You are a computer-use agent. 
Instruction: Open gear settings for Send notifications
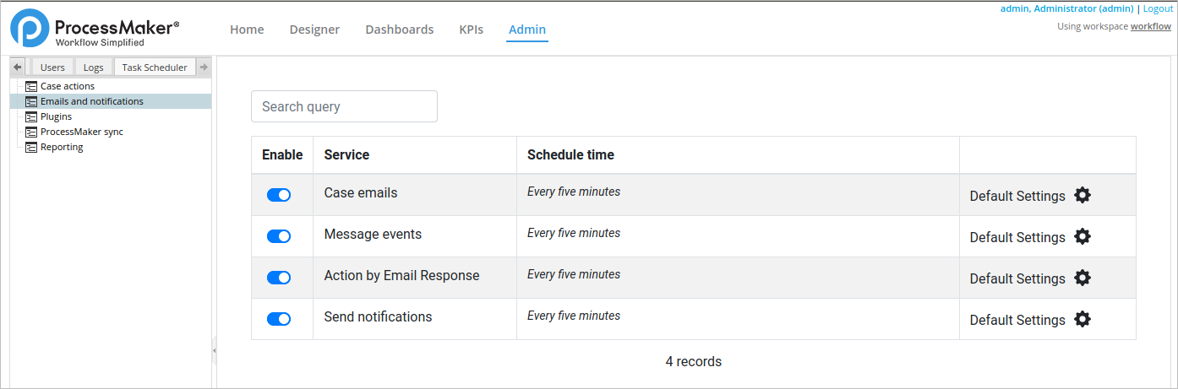pyautogui.click(x=1082, y=319)
